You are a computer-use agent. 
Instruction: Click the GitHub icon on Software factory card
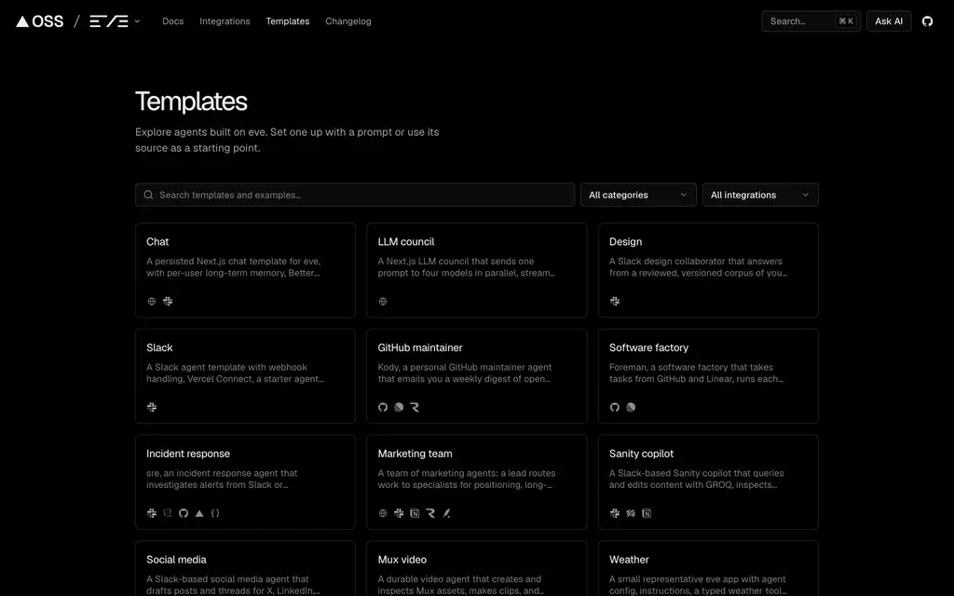point(615,408)
